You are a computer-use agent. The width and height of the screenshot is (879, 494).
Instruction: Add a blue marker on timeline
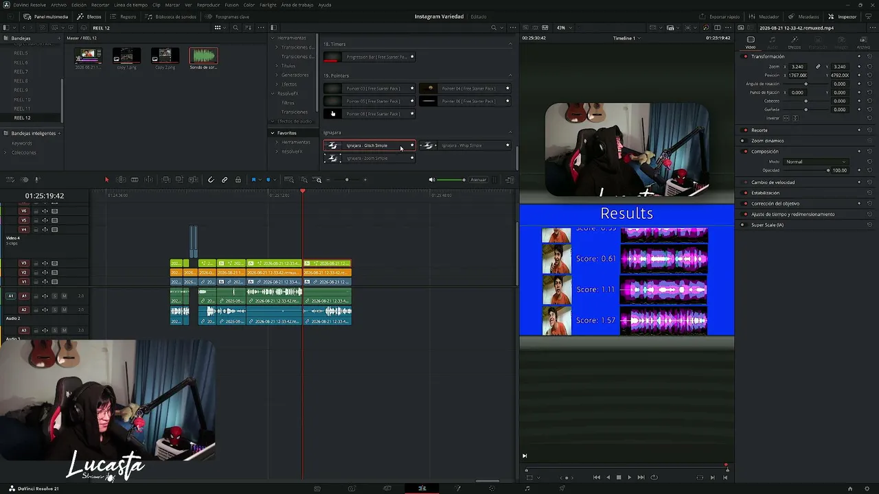[269, 180]
